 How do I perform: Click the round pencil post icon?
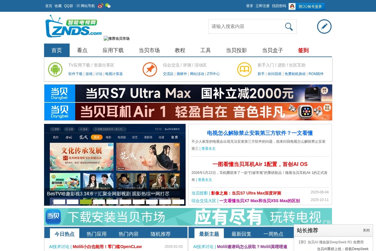(x=324, y=26)
